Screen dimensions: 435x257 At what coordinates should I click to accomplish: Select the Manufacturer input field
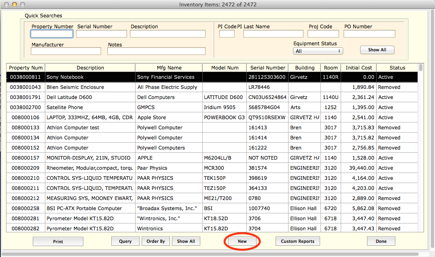[x=66, y=51]
